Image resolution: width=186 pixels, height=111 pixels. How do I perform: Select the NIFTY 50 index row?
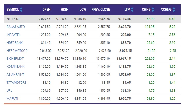92,19
